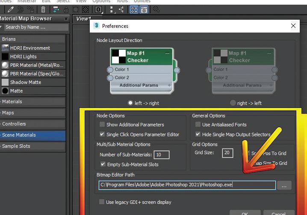Enable Show Additional Parameters checkbox

tap(102, 124)
